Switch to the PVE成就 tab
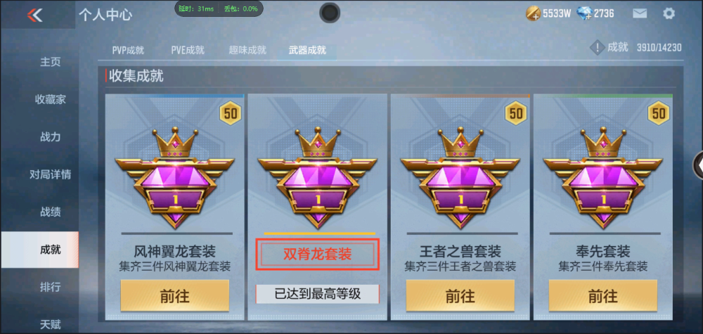The image size is (703, 334). click(x=188, y=50)
